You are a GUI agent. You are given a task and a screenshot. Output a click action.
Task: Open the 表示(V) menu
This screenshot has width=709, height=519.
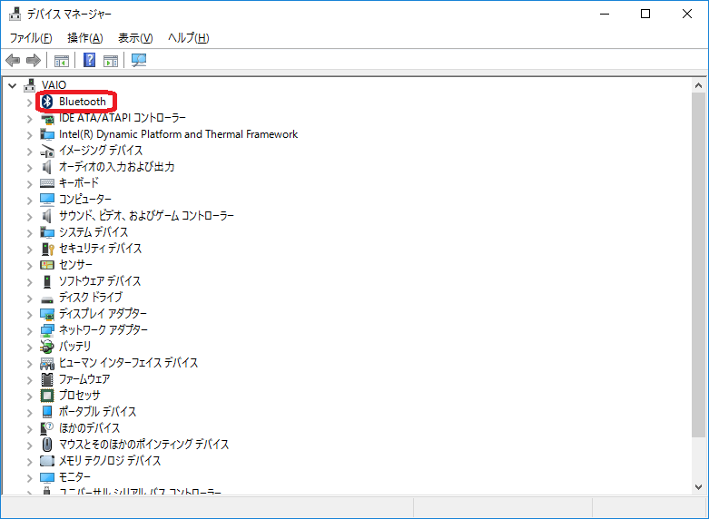pyautogui.click(x=135, y=38)
